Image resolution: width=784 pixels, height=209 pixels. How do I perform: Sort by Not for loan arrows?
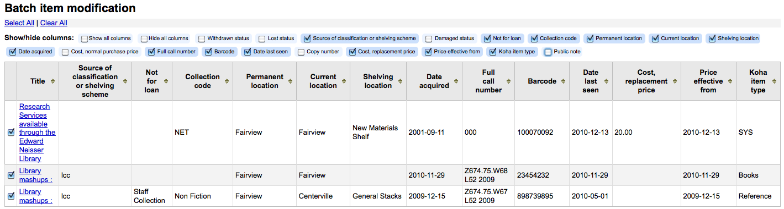pyautogui.click(x=166, y=81)
